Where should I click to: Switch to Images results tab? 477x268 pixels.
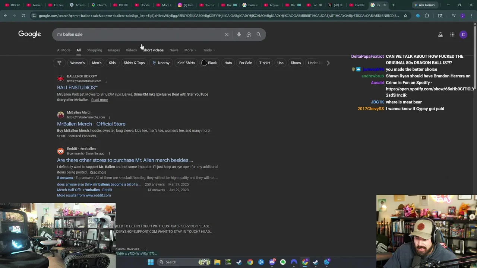tap(114, 50)
